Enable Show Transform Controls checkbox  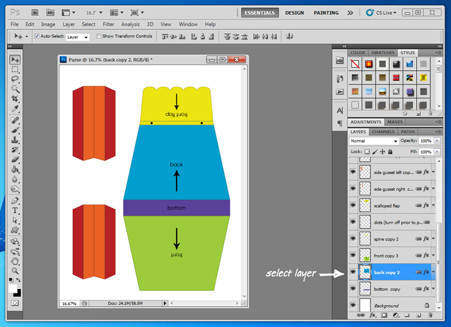(x=99, y=36)
